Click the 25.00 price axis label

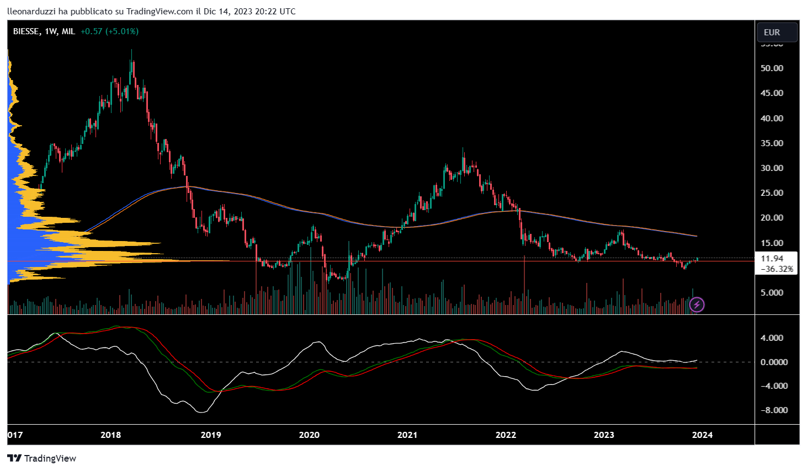(772, 192)
